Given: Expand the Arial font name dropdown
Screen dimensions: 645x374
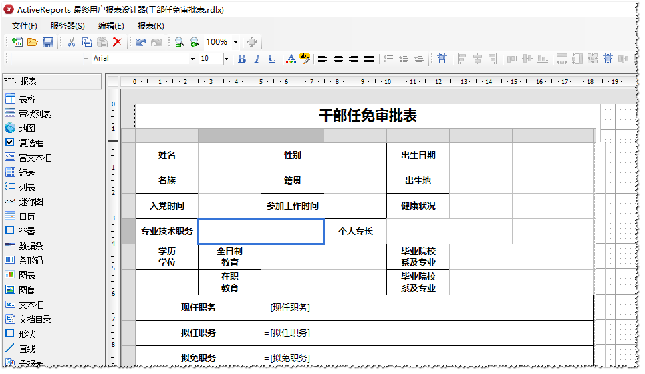Looking at the screenshot, I should click(192, 59).
